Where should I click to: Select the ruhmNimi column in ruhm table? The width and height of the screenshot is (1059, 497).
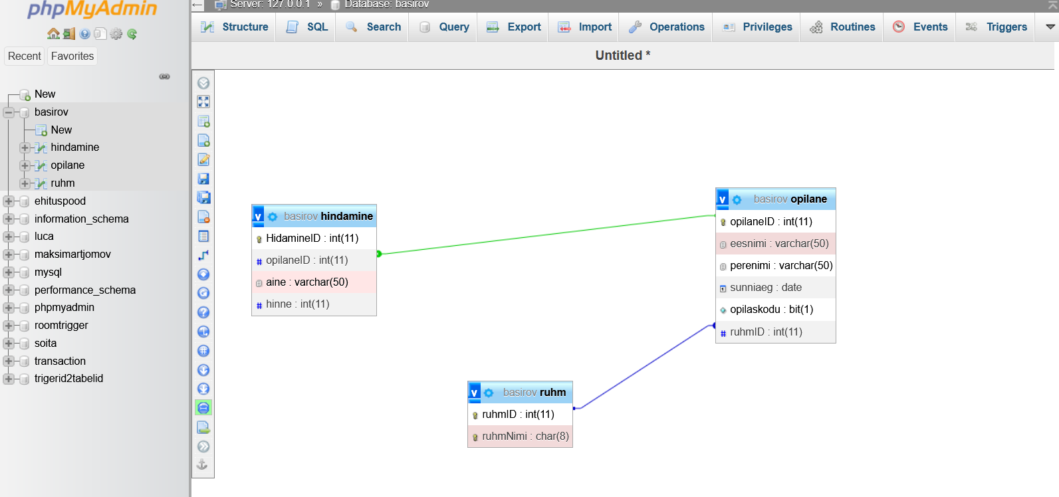(520, 437)
